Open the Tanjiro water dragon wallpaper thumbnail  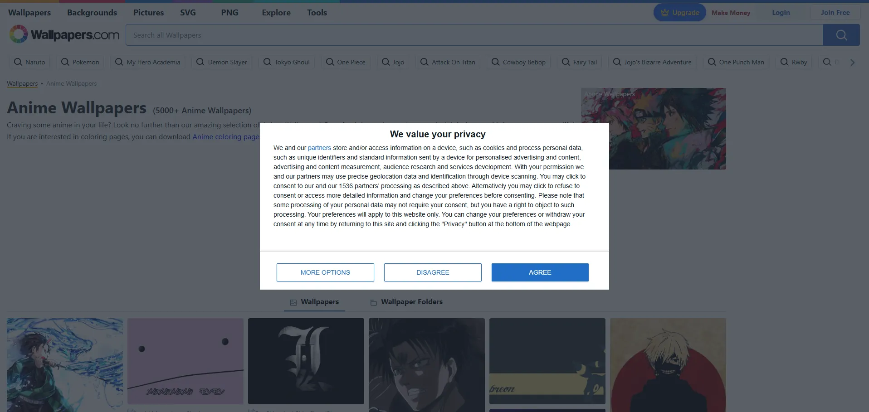[x=65, y=363]
